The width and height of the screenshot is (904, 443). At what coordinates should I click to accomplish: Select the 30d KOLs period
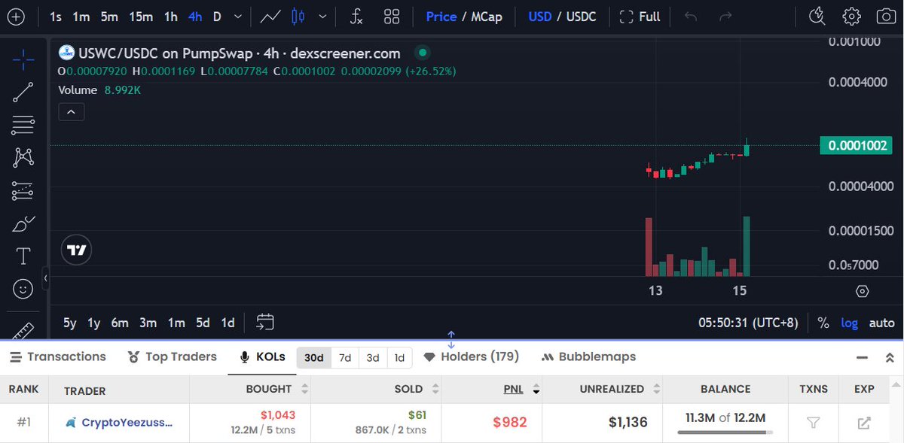314,357
